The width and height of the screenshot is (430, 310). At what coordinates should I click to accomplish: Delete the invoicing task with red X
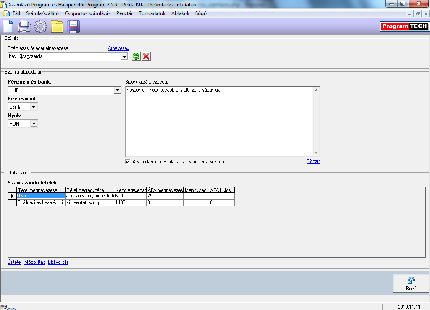pos(146,57)
